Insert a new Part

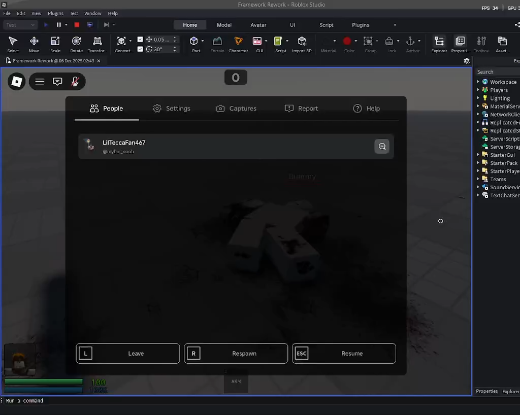(x=196, y=45)
